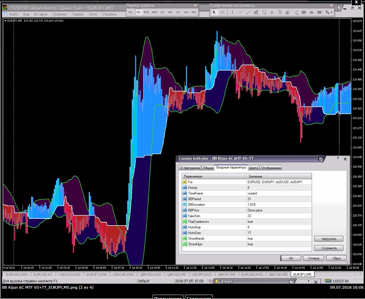Viewport: 365px width, 299px height.
Task: Open the Отображение tab
Action: click(271, 168)
